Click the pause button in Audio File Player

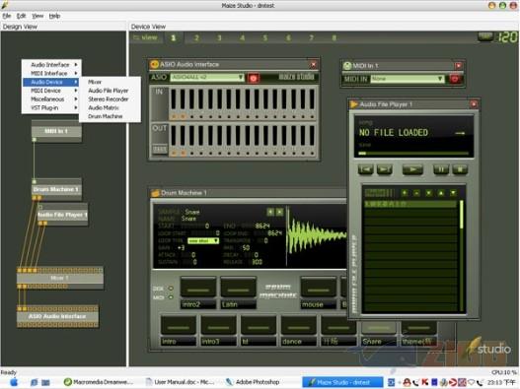tap(441, 169)
